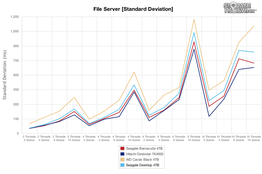
Task: Click the 1,050 y-axis value
Action: [15, 31]
